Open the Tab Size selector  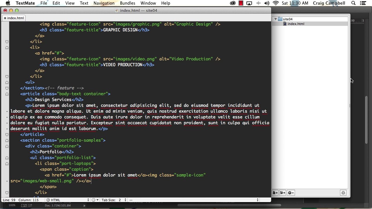114,200
